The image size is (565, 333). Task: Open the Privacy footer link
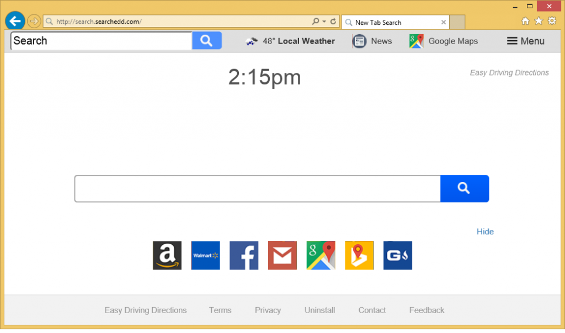(268, 310)
